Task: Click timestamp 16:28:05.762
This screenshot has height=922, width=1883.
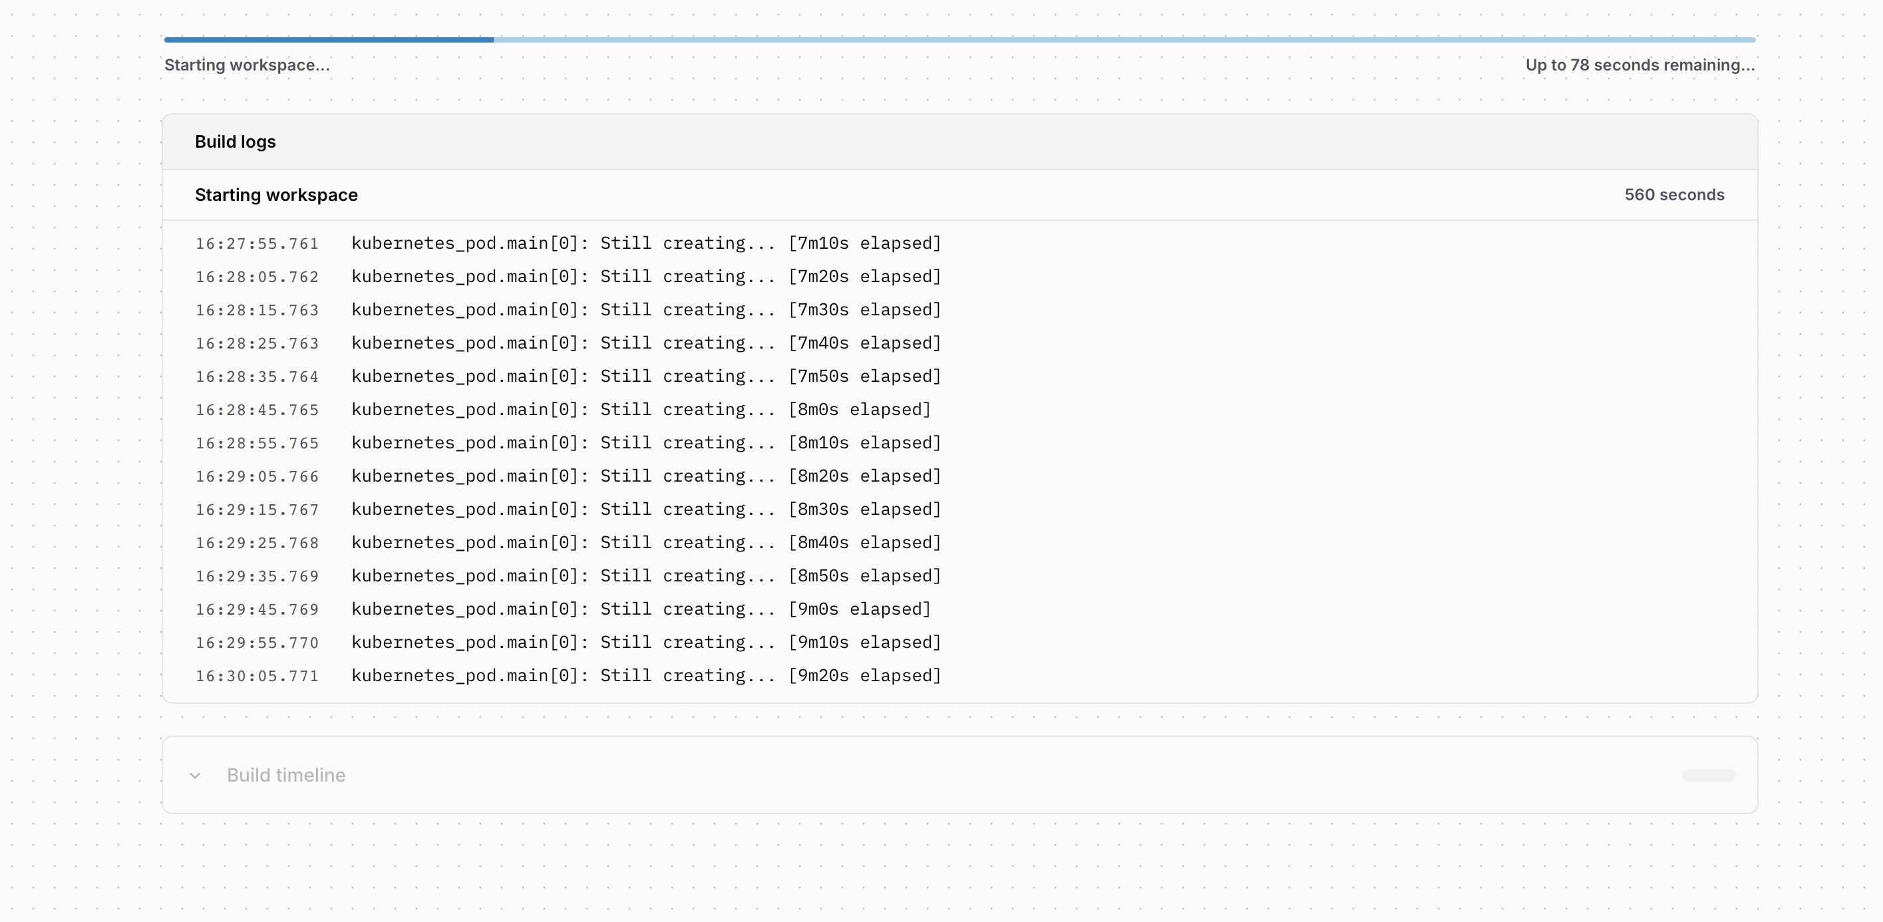Action: tap(257, 277)
